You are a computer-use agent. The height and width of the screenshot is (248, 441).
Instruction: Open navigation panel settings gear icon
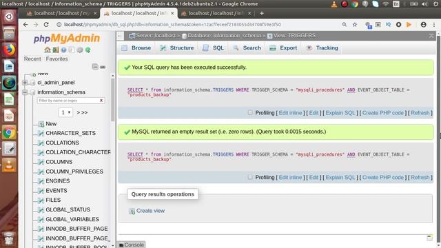pos(80,50)
